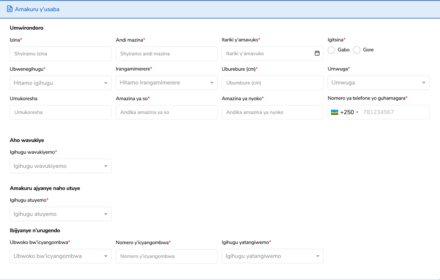
Task: Open the Hitamo Irangamimerere dropdown
Action: 166,83
